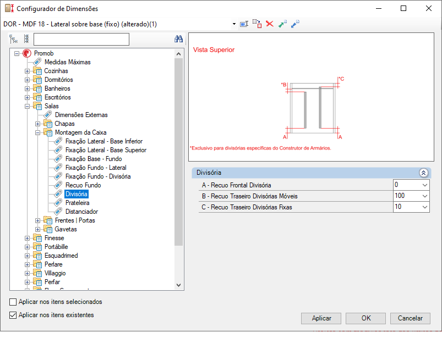
Task: Click the Gavetas folder icon
Action: pyautogui.click(x=48, y=229)
